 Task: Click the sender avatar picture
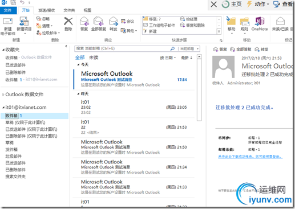click(x=223, y=67)
